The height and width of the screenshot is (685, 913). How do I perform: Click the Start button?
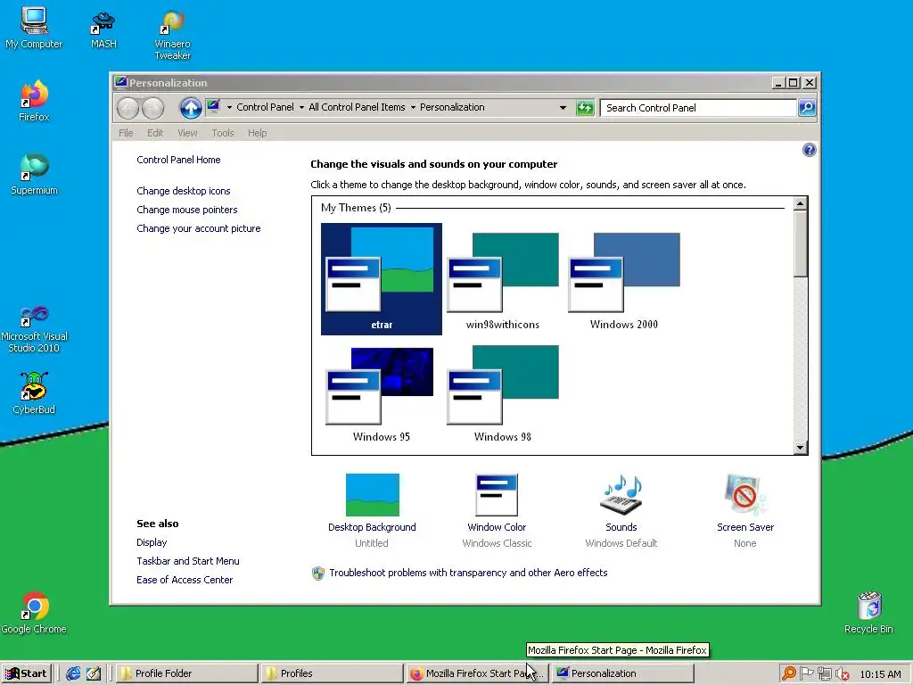coord(26,673)
